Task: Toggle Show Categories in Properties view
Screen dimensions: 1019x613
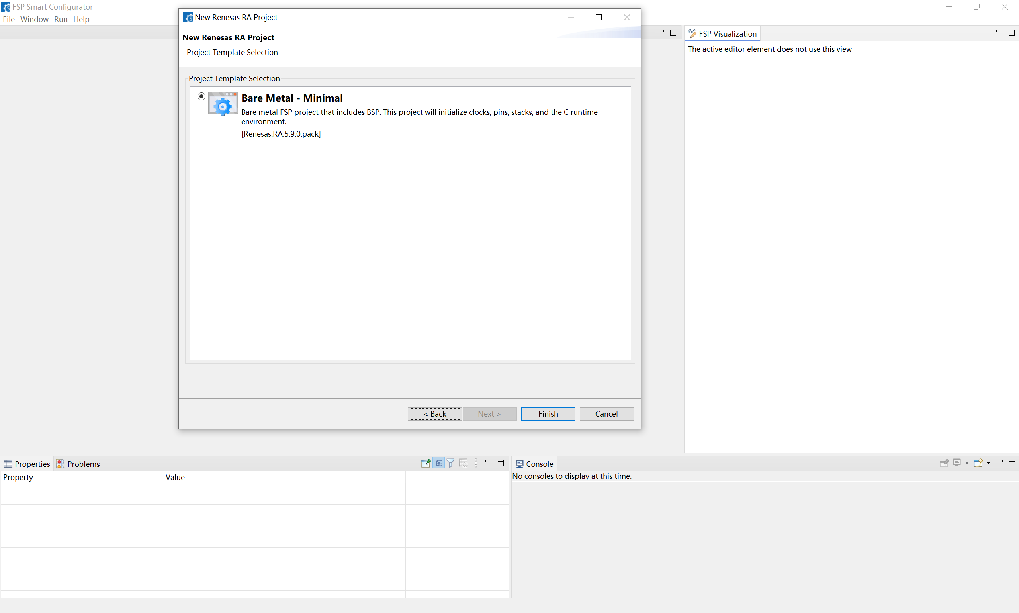Action: 439,463
